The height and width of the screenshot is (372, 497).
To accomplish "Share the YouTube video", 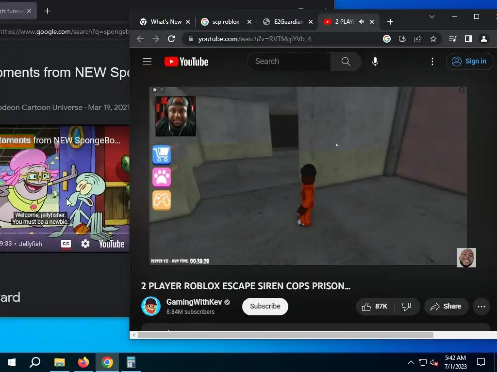I will 446,306.
